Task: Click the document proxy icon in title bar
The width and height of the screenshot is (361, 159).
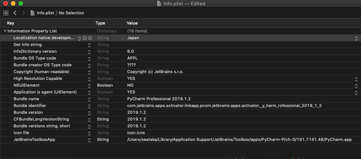Action: pyautogui.click(x=159, y=3)
